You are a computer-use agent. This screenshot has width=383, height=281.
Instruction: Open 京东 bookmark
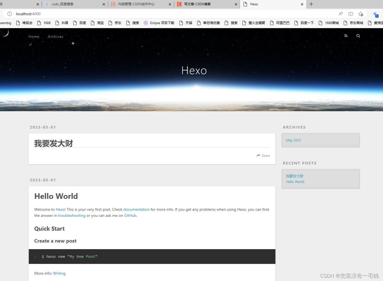pyautogui.click(x=115, y=23)
